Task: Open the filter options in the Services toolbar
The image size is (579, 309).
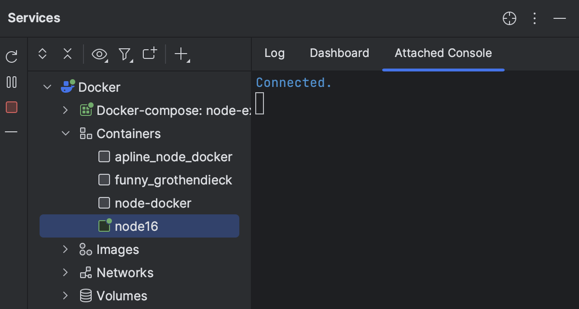Action: 124,55
